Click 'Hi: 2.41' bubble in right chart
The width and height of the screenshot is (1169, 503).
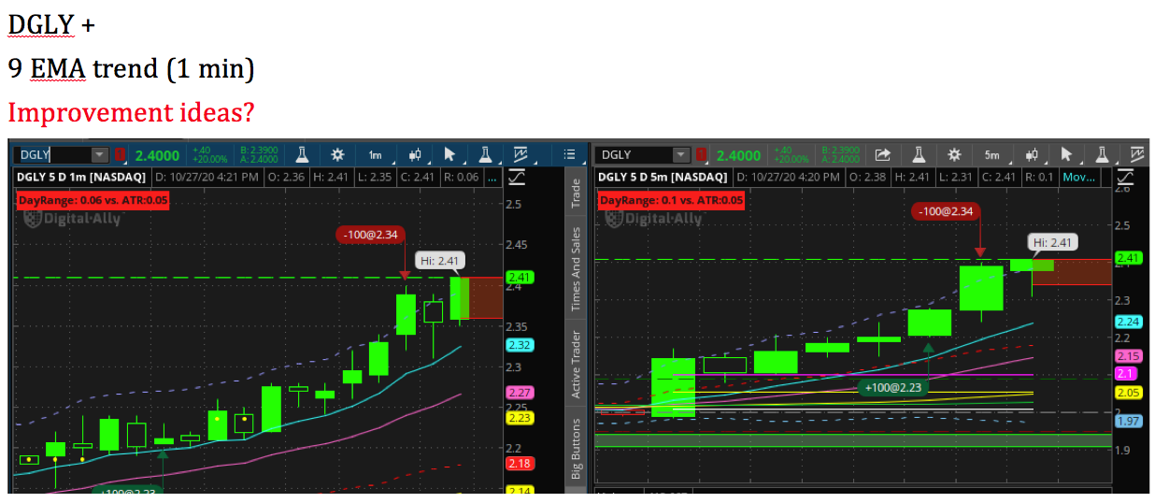[x=1053, y=242]
